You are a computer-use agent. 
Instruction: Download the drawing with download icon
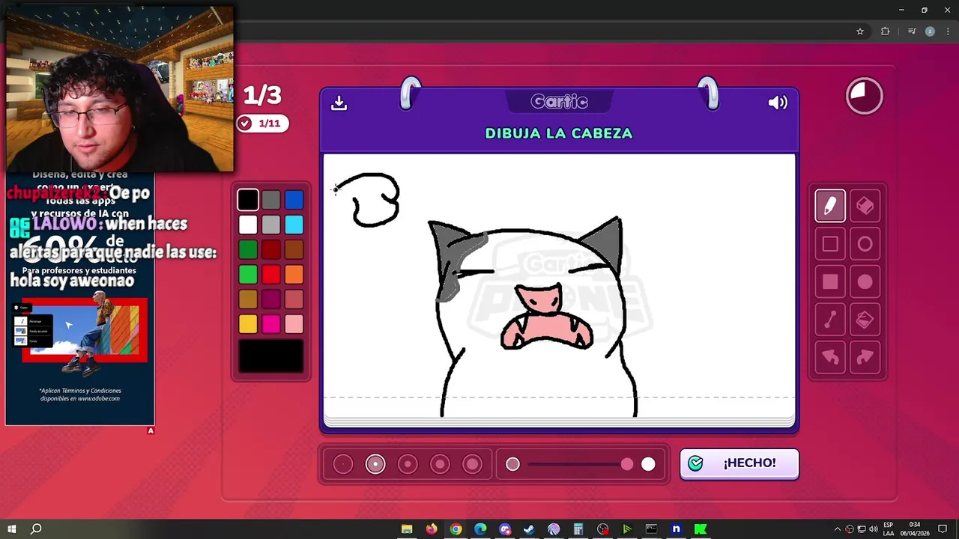(339, 103)
